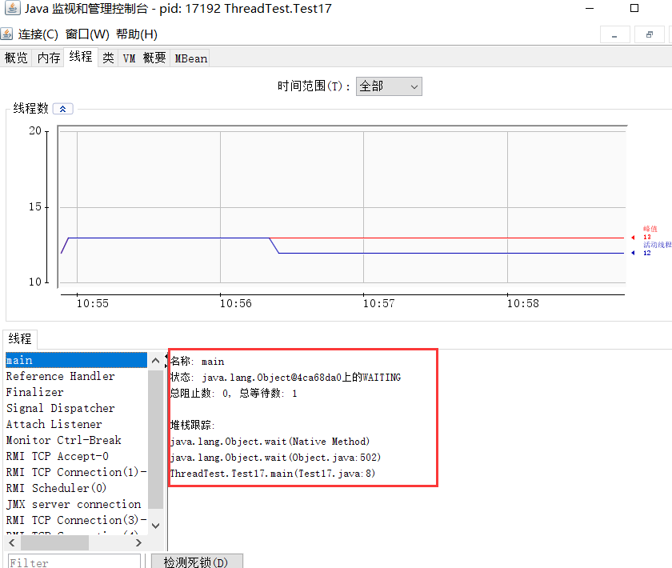
Task: Select the Monitor Ctrl-Break thread
Action: click(76, 440)
